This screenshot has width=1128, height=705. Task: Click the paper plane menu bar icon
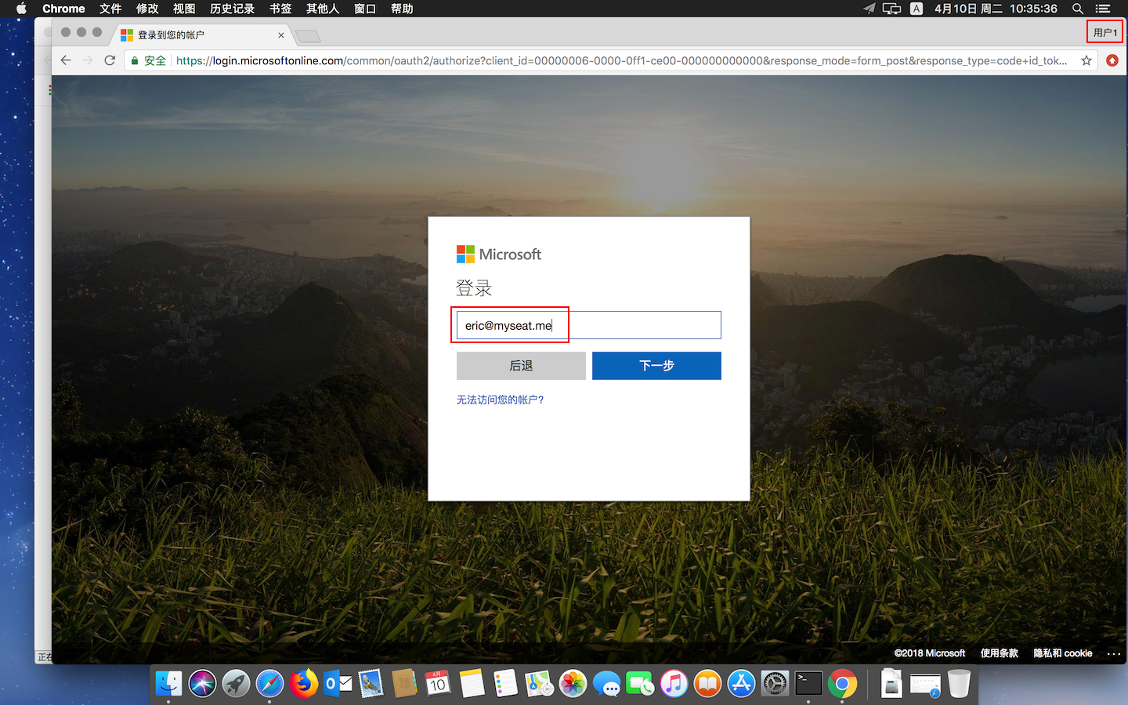(x=869, y=9)
